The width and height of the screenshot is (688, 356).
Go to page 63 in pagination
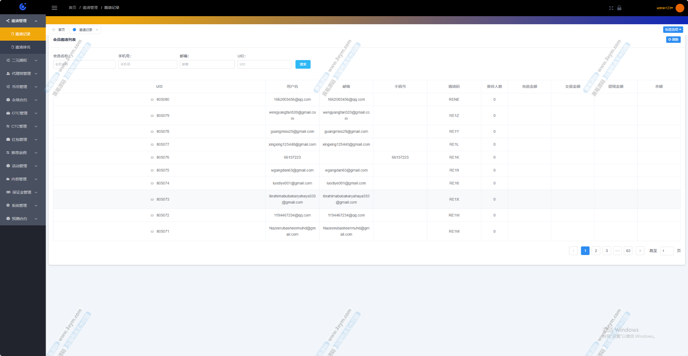(x=628, y=251)
